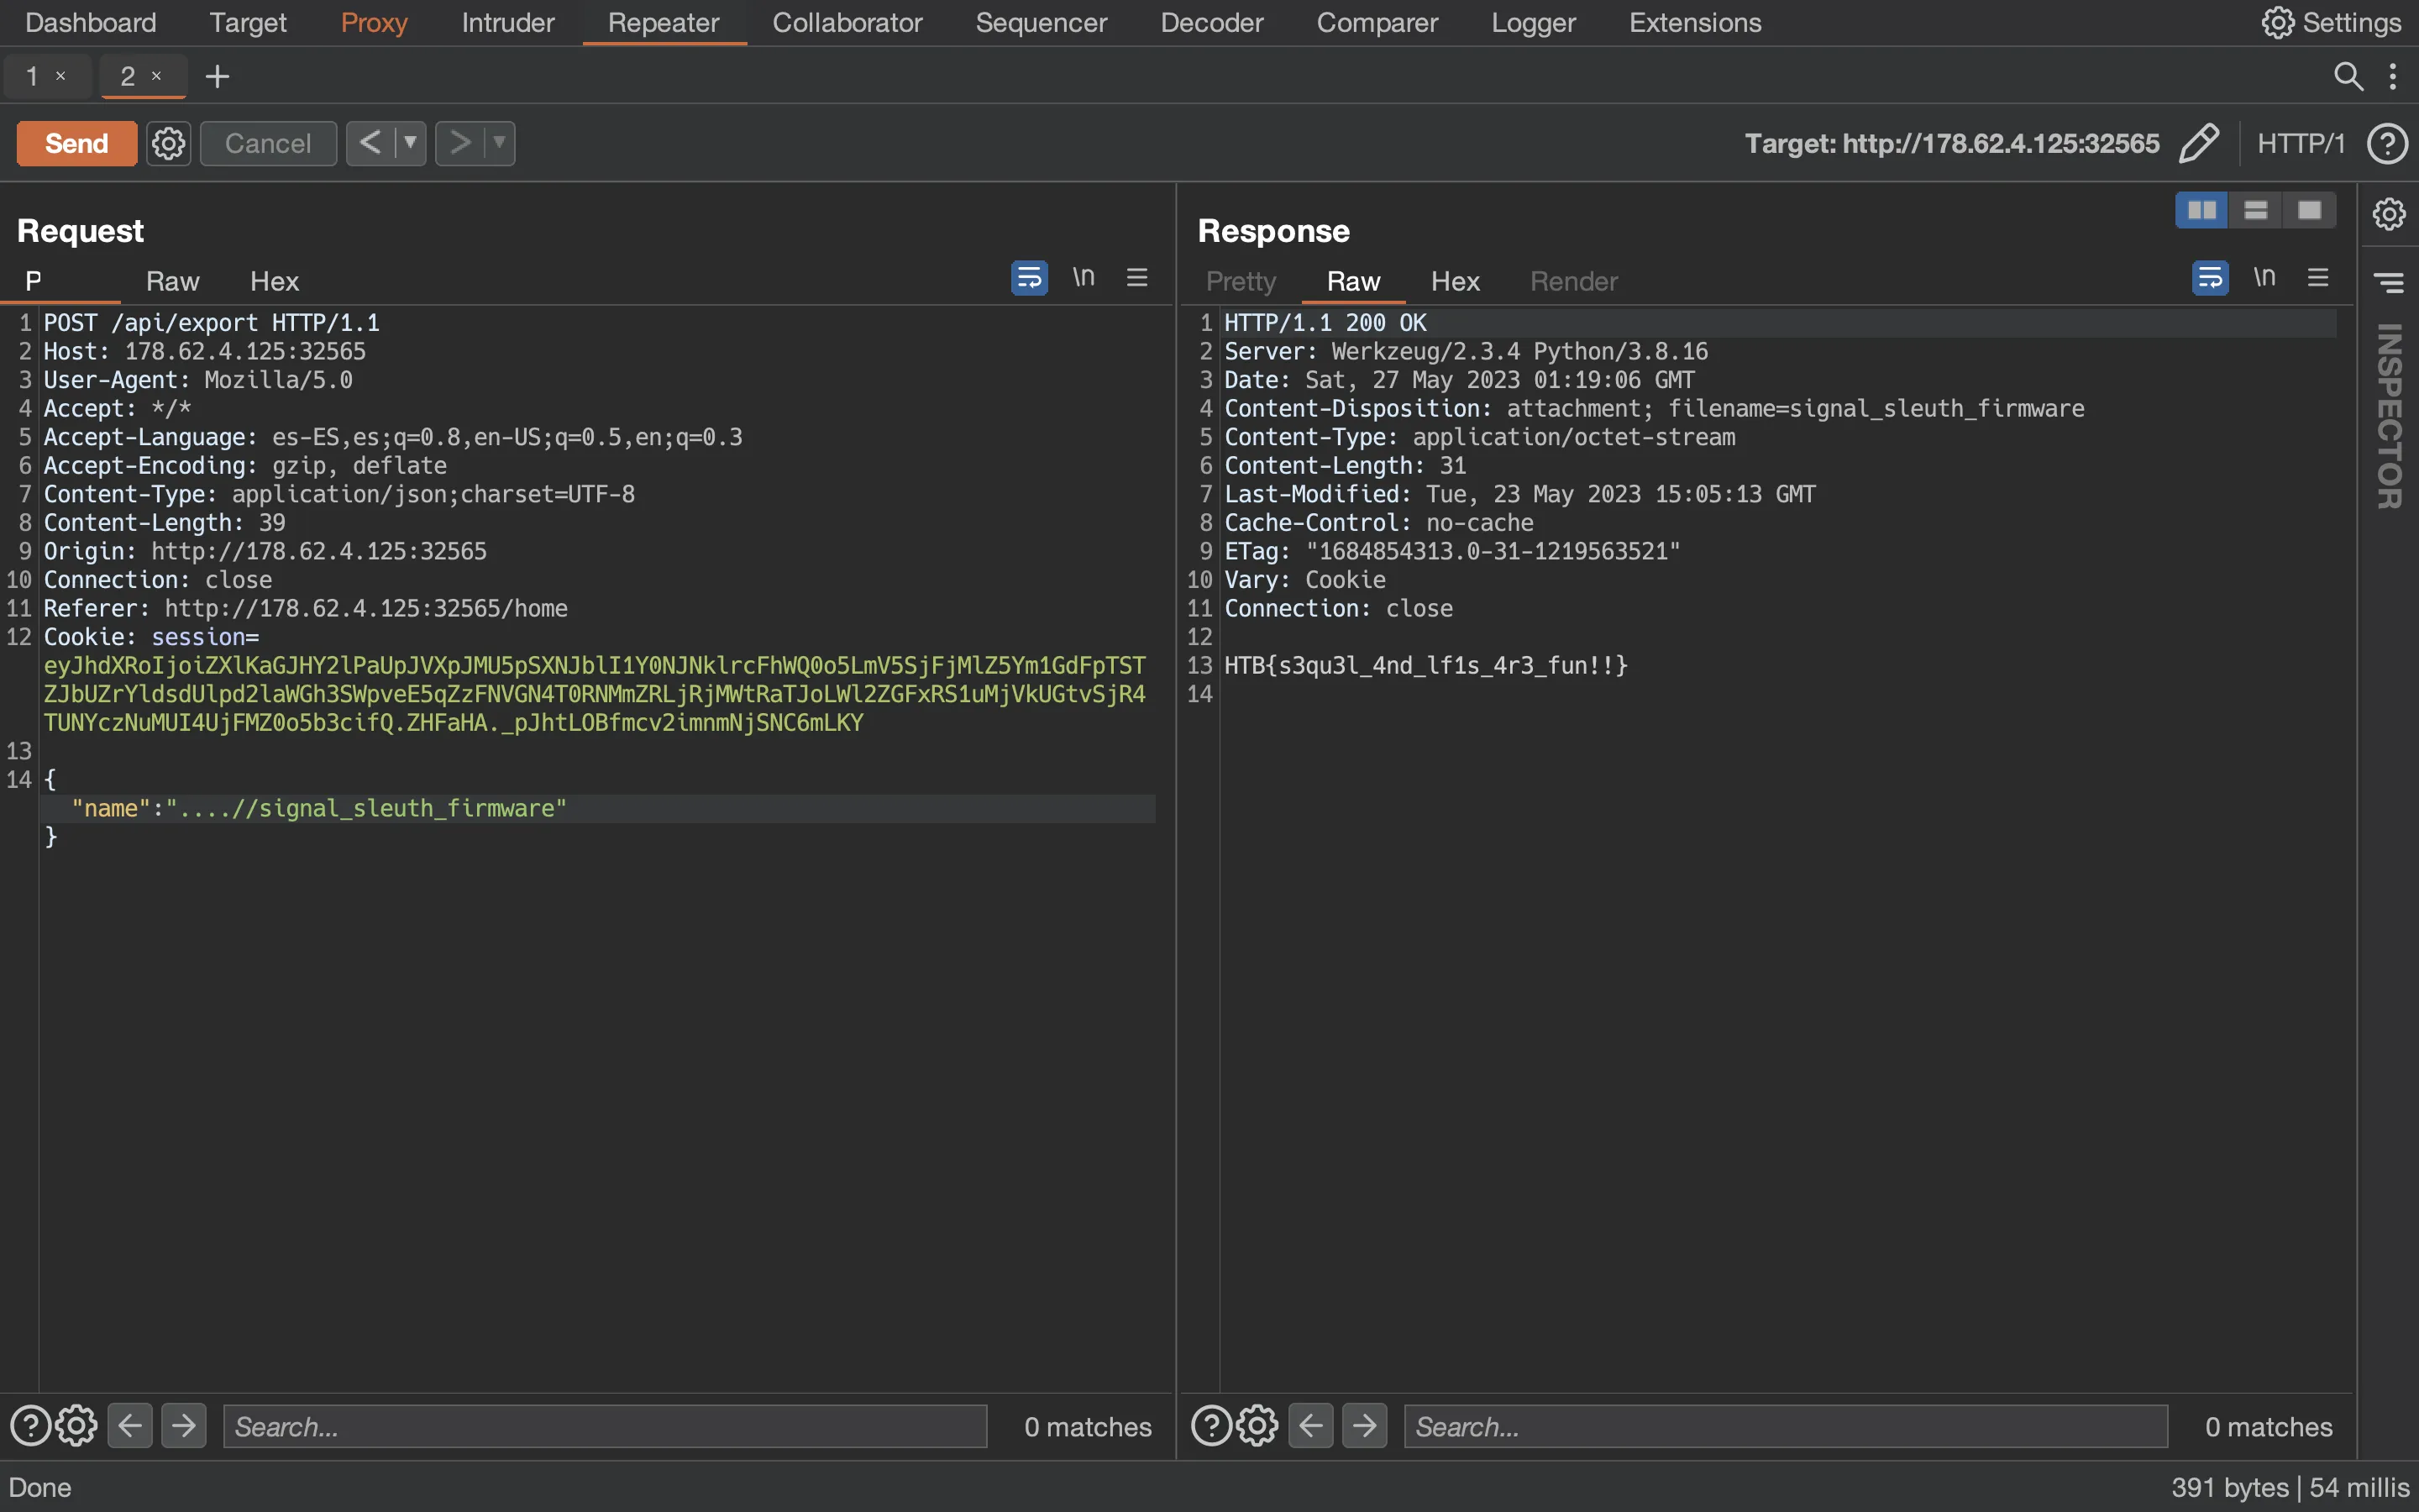This screenshot has width=2419, height=1512.
Task: Open Response search settings gear
Action: (1257, 1426)
